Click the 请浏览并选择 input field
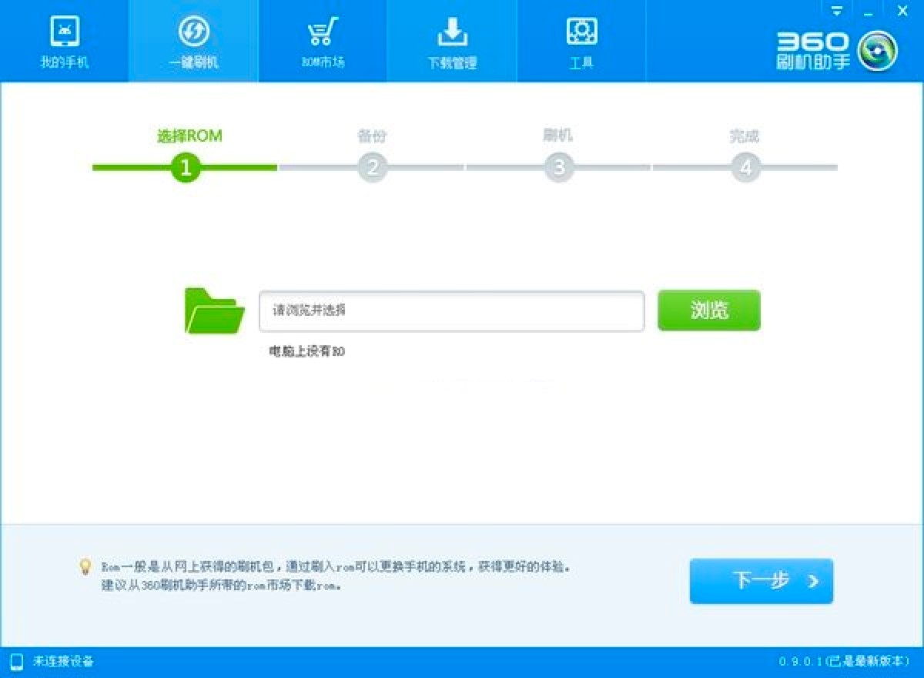This screenshot has height=678, width=924. pos(453,310)
